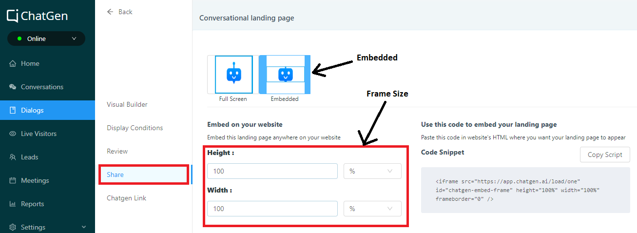This screenshot has height=233, width=637.
Task: Click the Copy Script button
Action: pyautogui.click(x=605, y=155)
